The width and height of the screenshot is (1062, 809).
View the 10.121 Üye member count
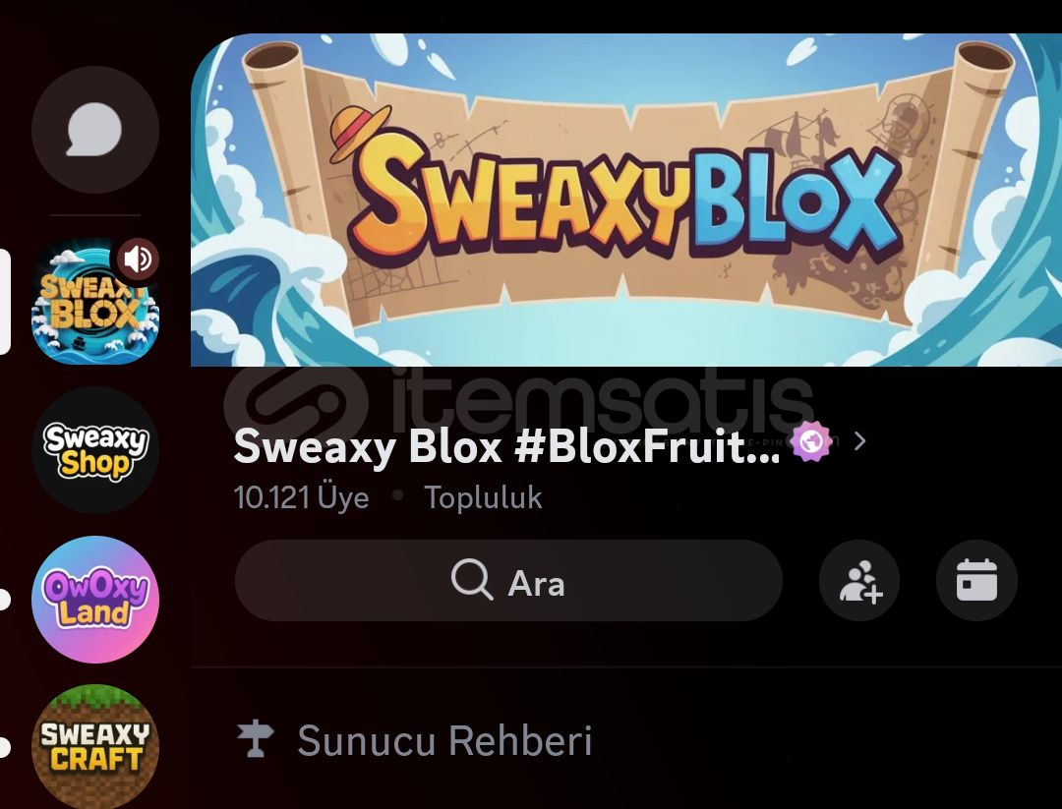point(302,497)
